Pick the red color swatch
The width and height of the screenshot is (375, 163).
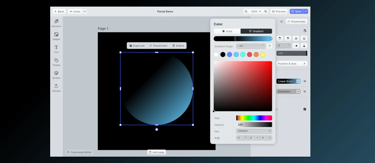(x=250, y=55)
